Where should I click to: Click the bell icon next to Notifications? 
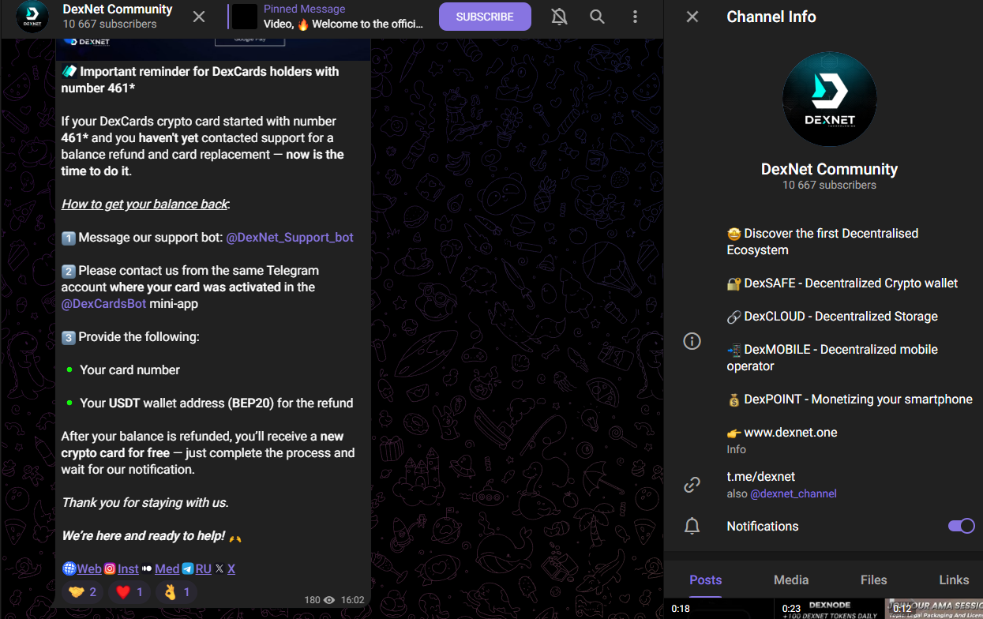click(x=692, y=526)
